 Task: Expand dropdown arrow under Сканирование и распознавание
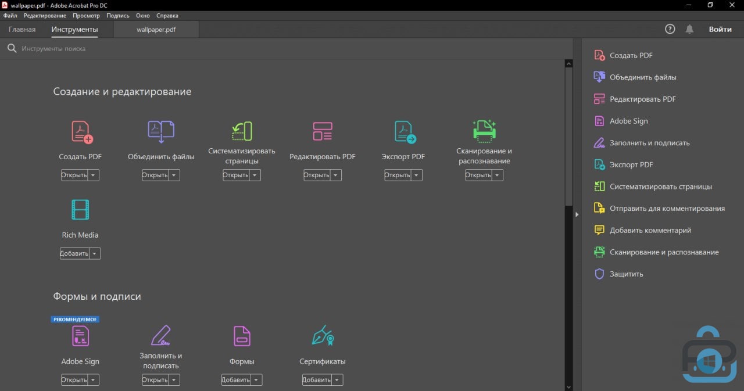(498, 175)
